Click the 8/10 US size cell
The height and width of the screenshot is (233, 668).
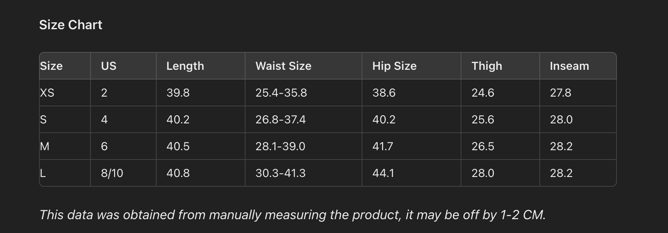click(112, 173)
